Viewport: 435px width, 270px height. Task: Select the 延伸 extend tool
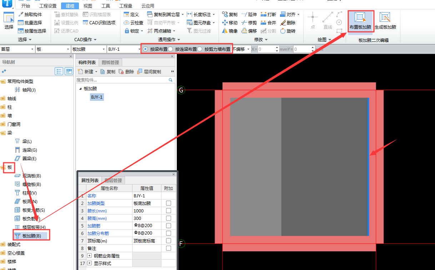(249, 14)
